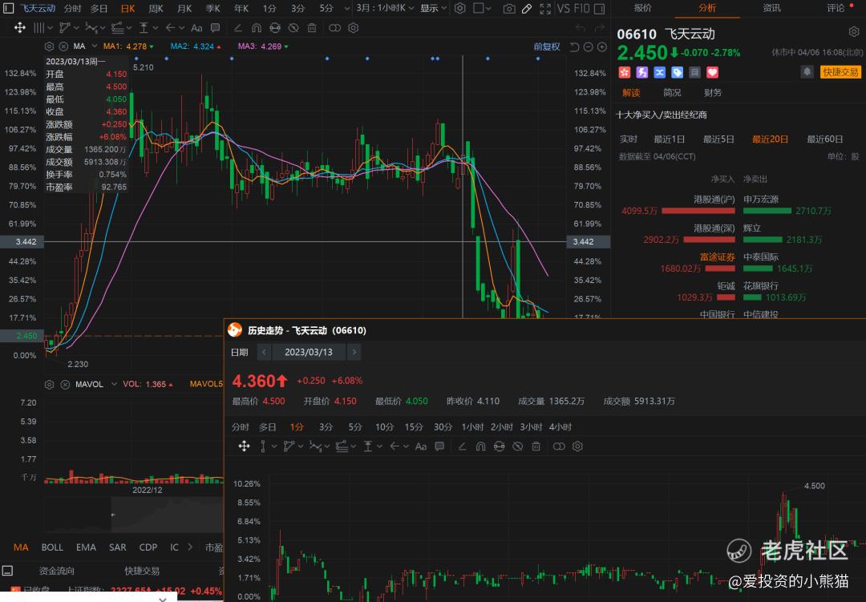Image resolution: width=866 pixels, height=602 pixels.
Task: Open the 显示 display dropdown
Action: (433, 8)
